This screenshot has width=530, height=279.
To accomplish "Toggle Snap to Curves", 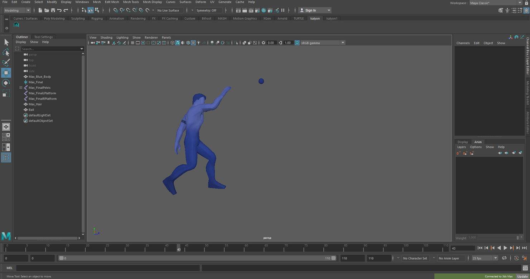I will [x=122, y=10].
